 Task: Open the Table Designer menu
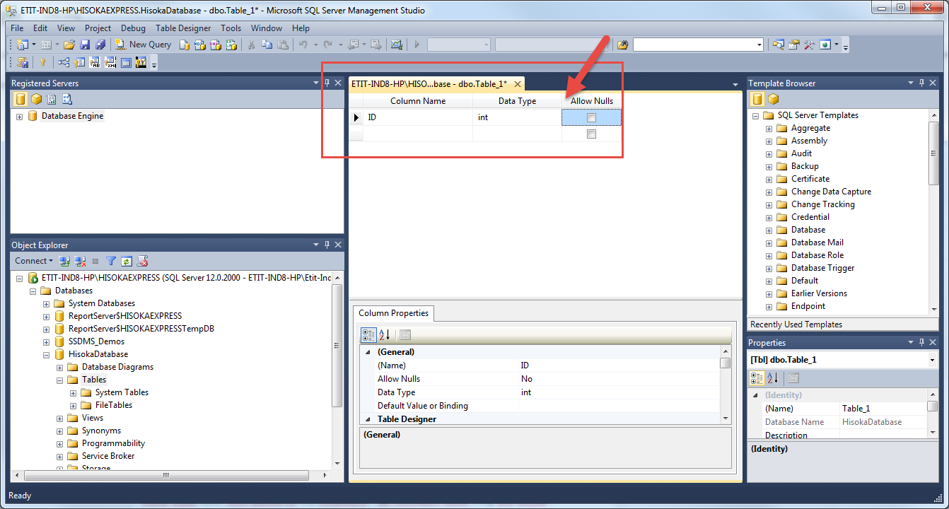[183, 28]
